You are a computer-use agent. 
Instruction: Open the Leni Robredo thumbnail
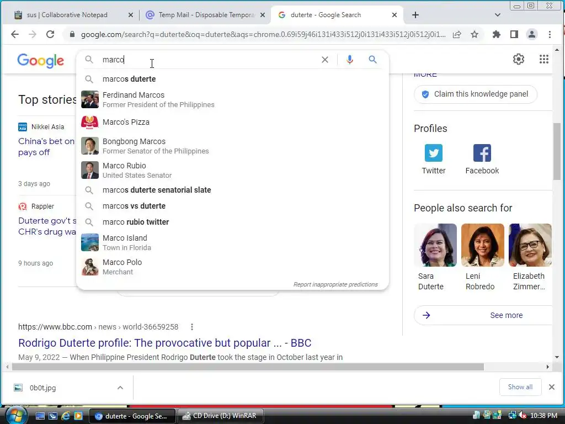482,245
